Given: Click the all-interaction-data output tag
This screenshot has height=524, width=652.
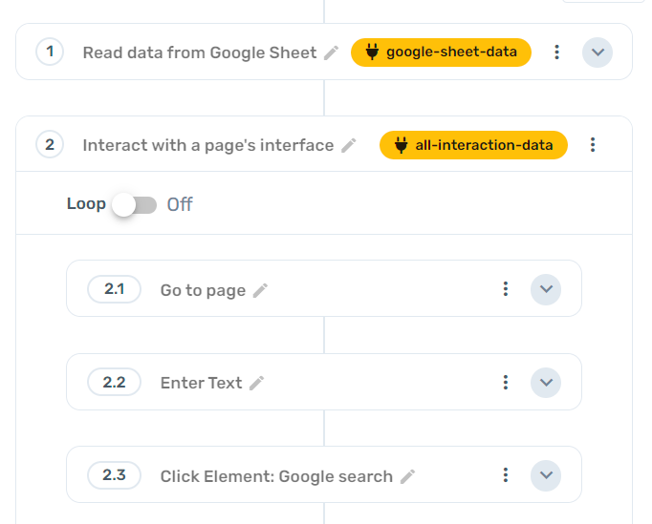Looking at the screenshot, I should coord(473,145).
